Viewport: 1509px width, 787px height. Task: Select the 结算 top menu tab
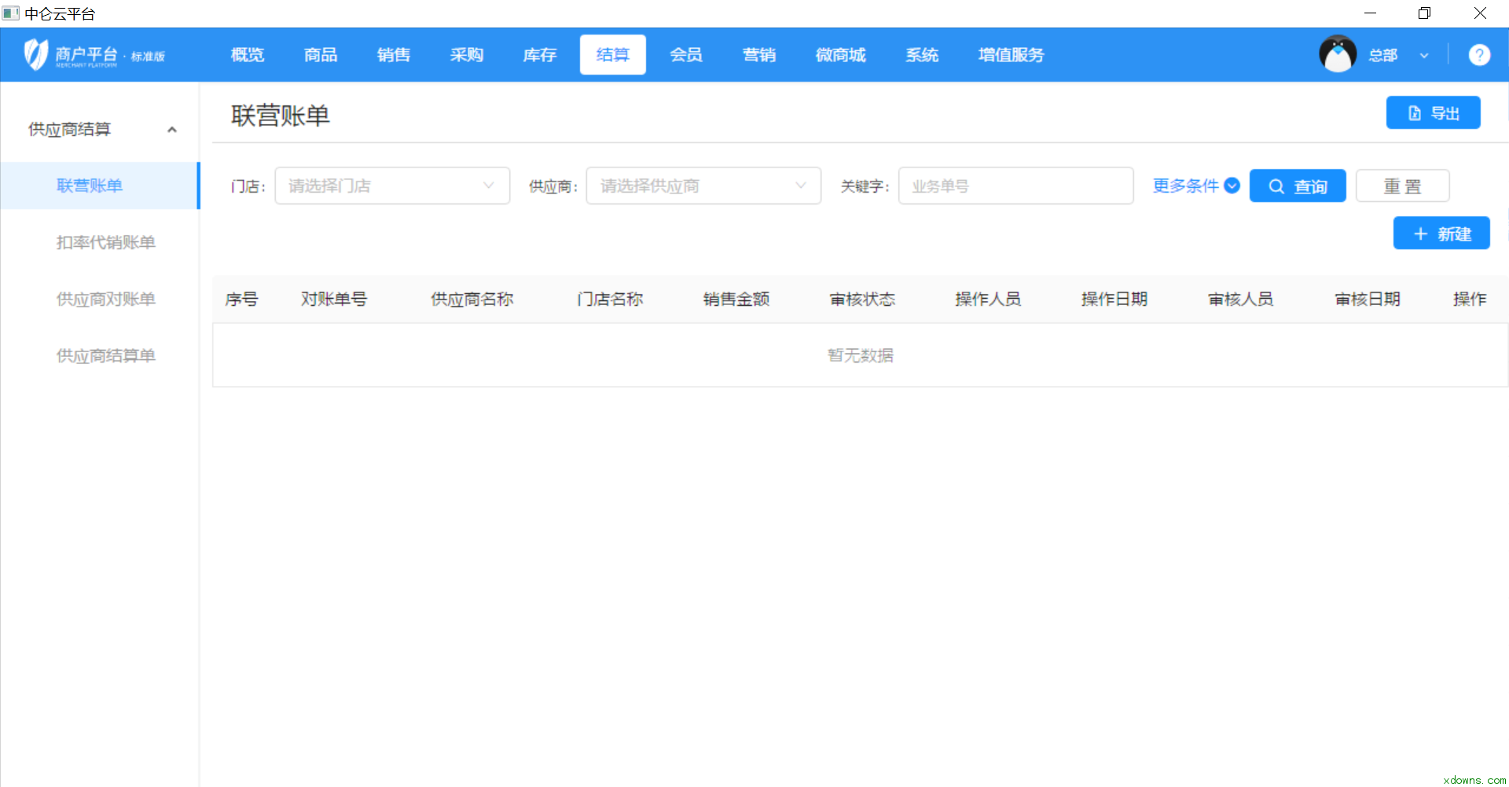(613, 55)
